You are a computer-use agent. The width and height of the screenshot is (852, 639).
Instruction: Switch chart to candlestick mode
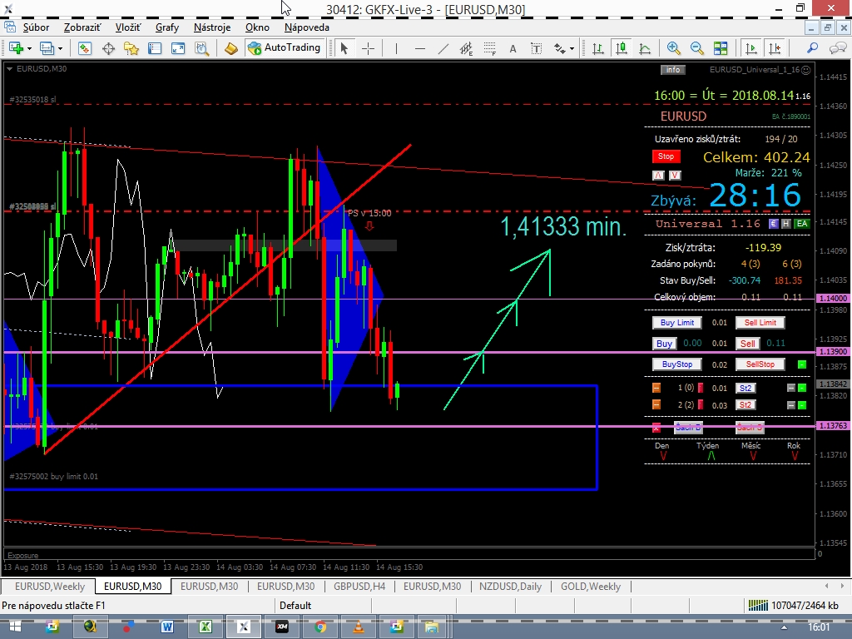tap(621, 48)
